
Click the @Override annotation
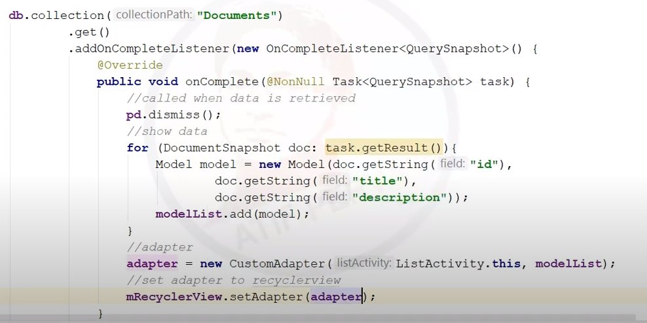(x=130, y=65)
